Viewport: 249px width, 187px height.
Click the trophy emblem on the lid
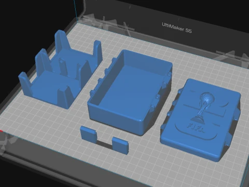tap(202, 108)
